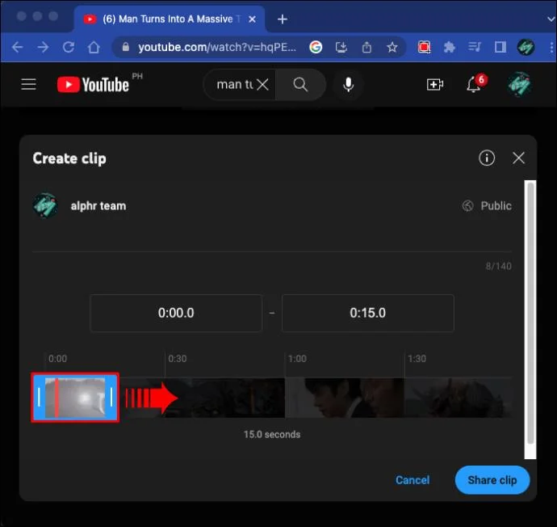Go forward to next page
The height and width of the screenshot is (527, 557).
pyautogui.click(x=43, y=47)
